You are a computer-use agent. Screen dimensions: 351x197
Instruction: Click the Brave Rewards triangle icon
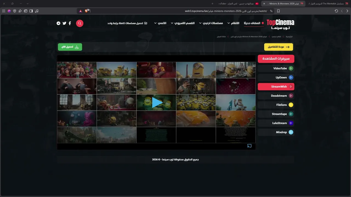point(81,11)
